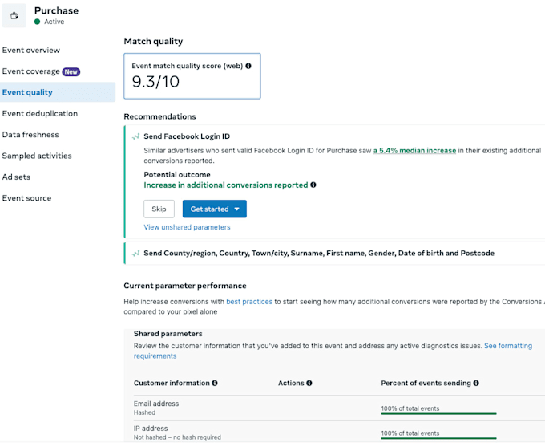545x447 pixels.
Task: Click the Increase in additional conversions reported text
Action: (x=226, y=185)
